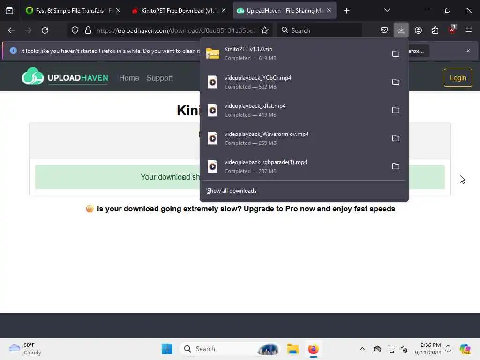Click the Firefox taskbar icon
Viewport: 480px width, 360px height.
(313, 349)
